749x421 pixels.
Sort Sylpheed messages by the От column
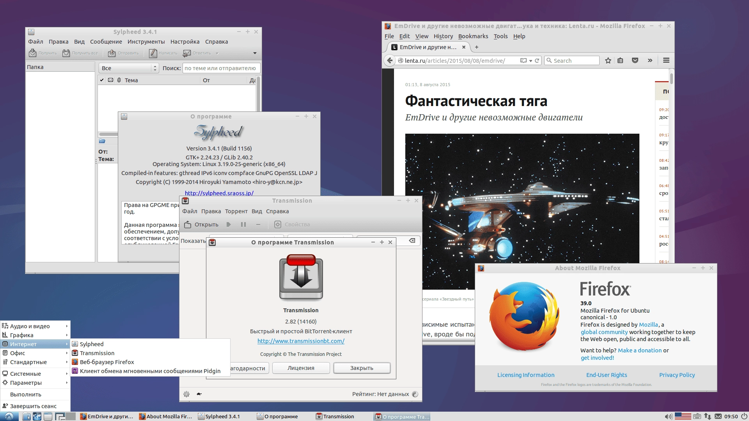(224, 80)
